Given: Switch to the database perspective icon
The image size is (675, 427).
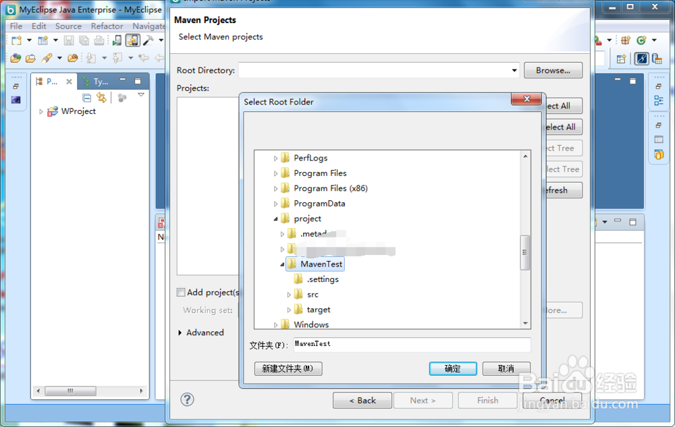Looking at the screenshot, I should 657,59.
